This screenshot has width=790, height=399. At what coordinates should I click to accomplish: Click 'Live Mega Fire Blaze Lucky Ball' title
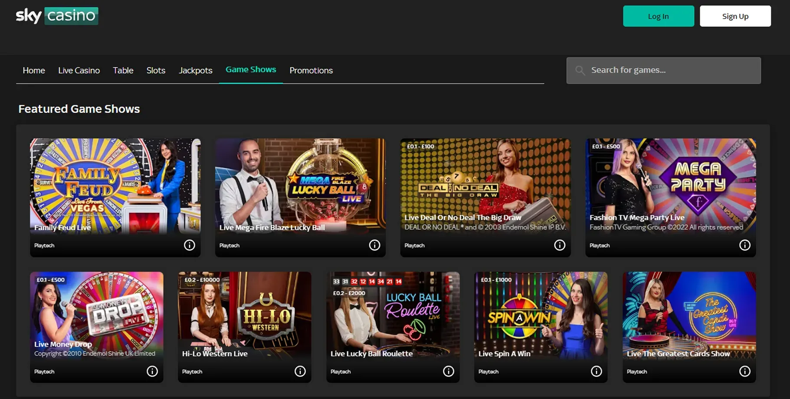pyautogui.click(x=272, y=227)
